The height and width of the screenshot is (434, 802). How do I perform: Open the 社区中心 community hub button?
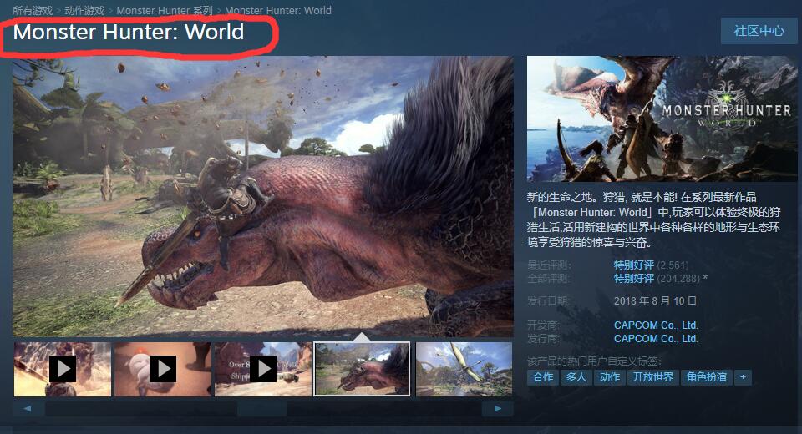(x=759, y=31)
